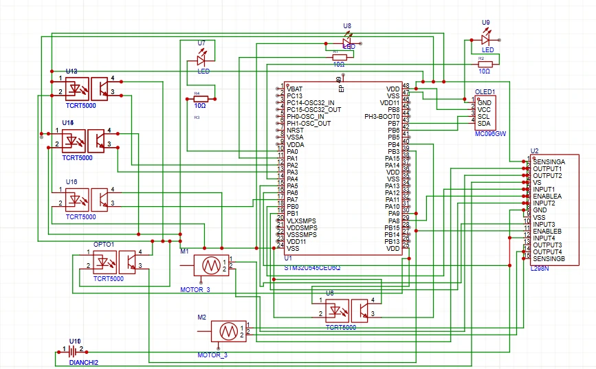Image resolution: width=596 pixels, height=369 pixels.
Task: Select the R2 resistor symbol
Action: tap(485, 64)
